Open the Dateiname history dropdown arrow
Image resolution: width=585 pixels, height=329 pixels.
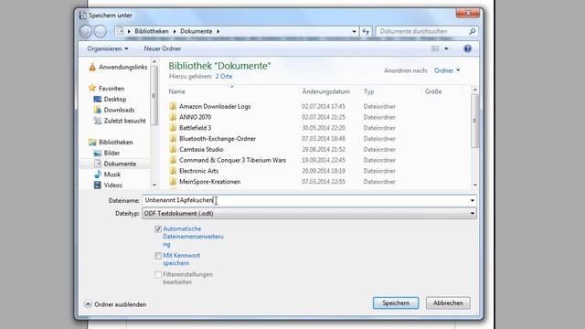(x=473, y=201)
